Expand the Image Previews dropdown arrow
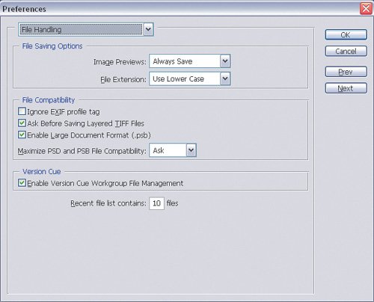374x302 pixels. coord(225,61)
